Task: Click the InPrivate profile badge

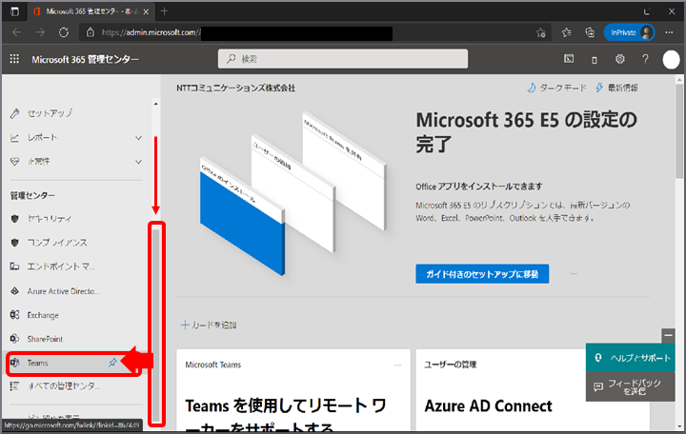Action: (x=629, y=32)
